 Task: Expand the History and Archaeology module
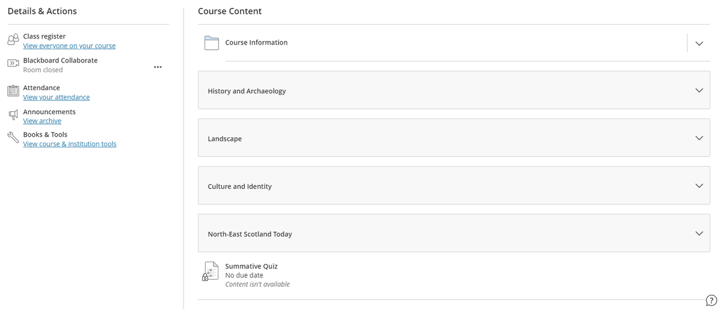click(699, 90)
